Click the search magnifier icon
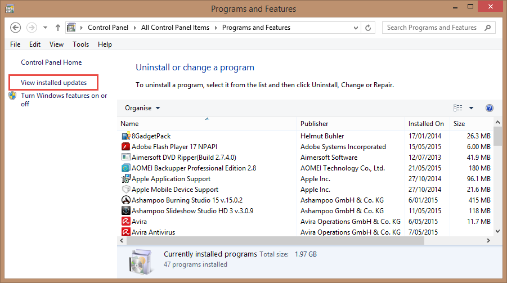 click(x=488, y=28)
